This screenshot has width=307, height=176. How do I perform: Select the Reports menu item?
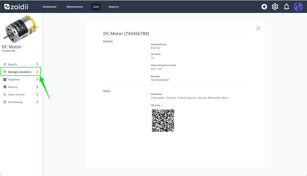coord(114,7)
